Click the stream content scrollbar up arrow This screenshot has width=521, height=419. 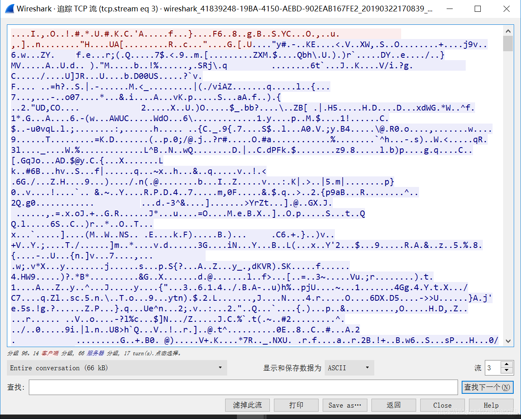(x=508, y=31)
